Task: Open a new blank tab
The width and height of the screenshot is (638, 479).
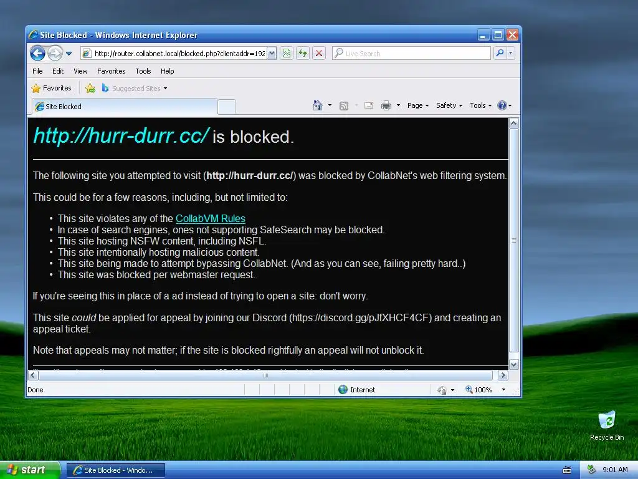Action: point(227,107)
